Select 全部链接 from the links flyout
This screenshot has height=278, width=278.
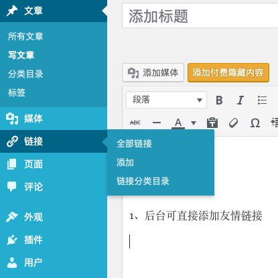(x=134, y=143)
